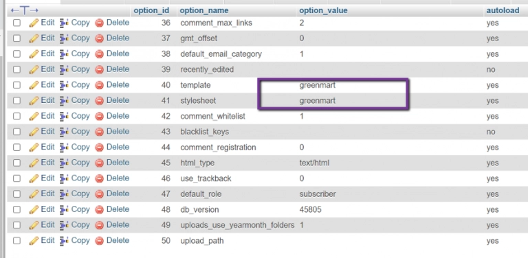This screenshot has width=528, height=258.
Task: Click the autoload column header
Action: [x=503, y=10]
